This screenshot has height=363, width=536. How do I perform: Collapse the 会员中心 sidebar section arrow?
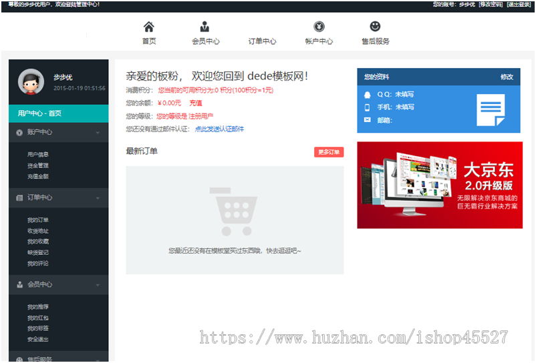click(98, 285)
